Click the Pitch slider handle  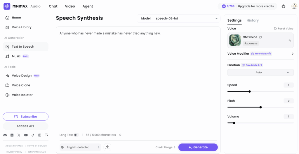pyautogui.click(x=260, y=107)
